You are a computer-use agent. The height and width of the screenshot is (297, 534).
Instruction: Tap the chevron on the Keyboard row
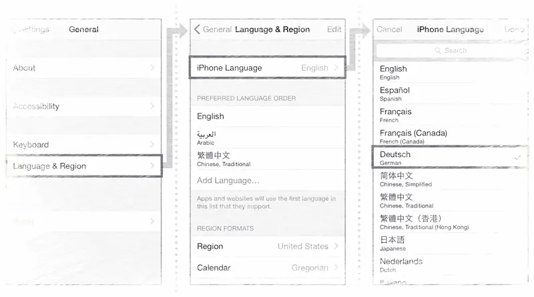[x=152, y=145]
